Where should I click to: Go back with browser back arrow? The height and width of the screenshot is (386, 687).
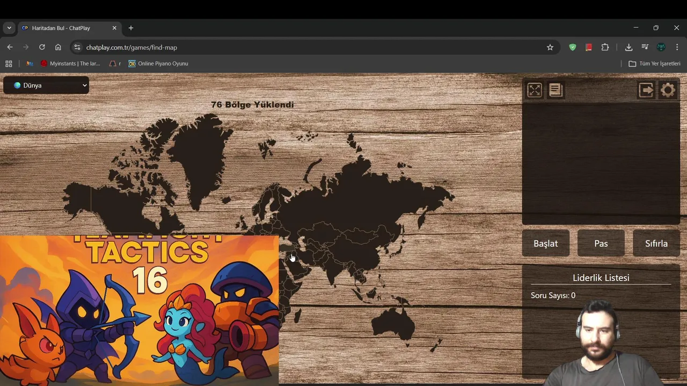click(10, 47)
